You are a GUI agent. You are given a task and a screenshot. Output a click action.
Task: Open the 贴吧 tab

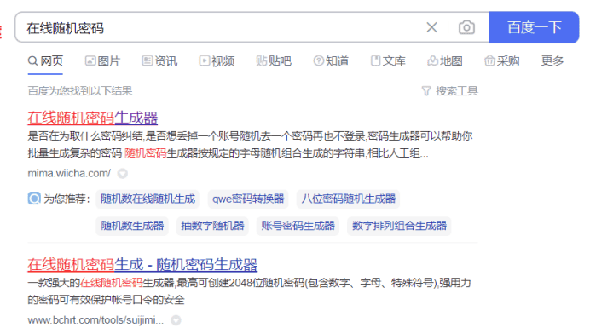[x=274, y=61]
